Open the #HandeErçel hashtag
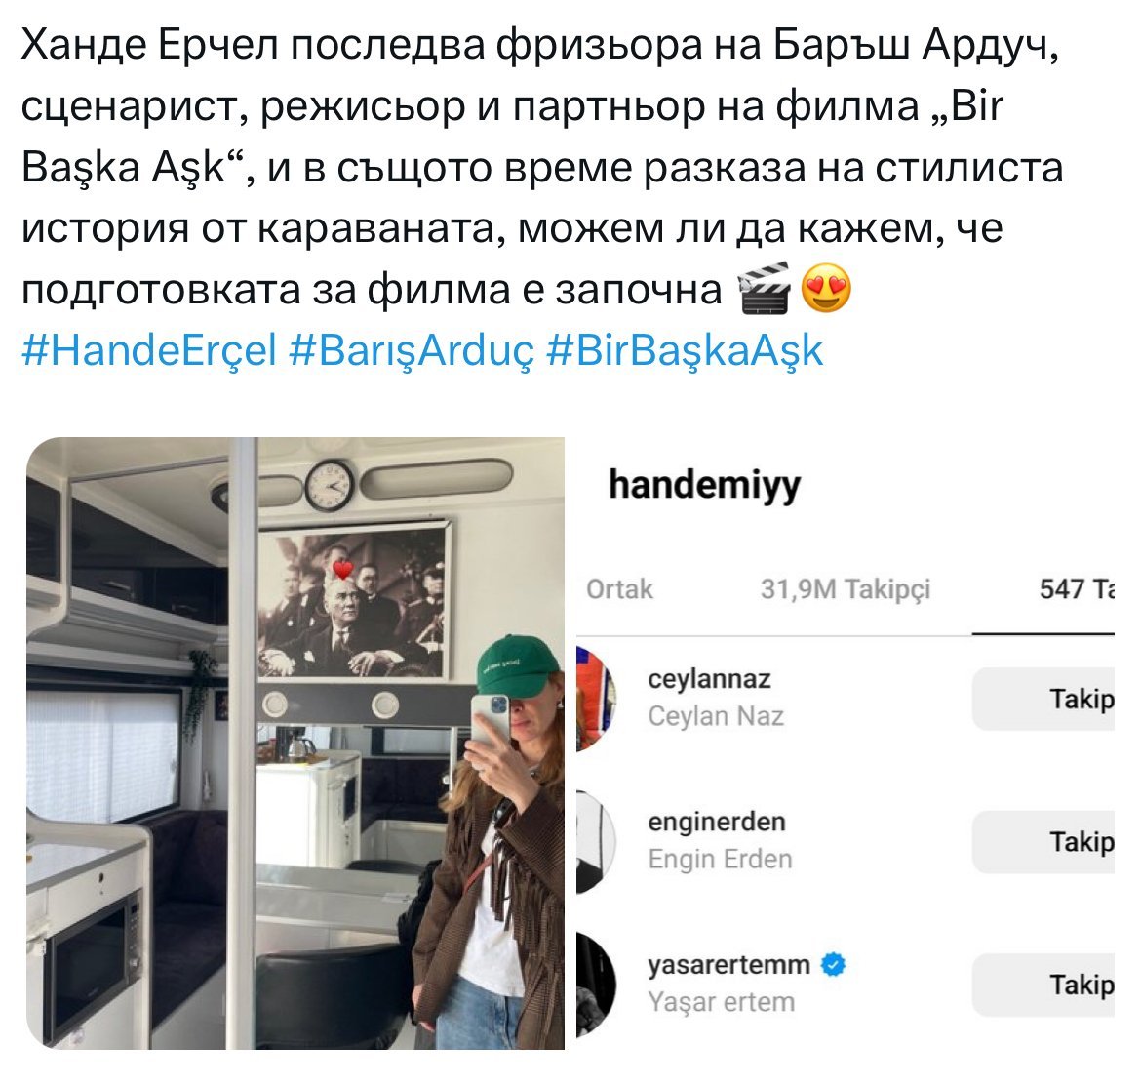Image resolution: width=1141 pixels, height=1087 pixels. (149, 350)
